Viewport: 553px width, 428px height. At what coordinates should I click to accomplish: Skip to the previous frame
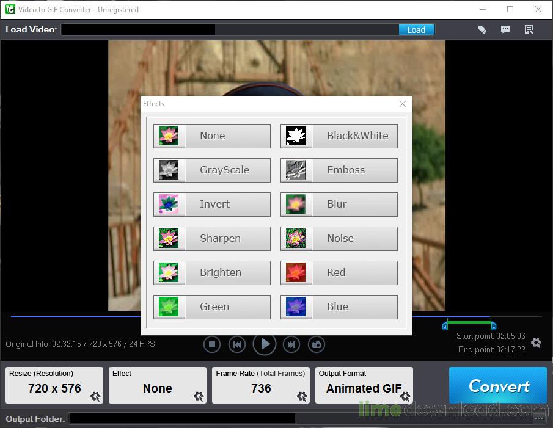(x=237, y=344)
